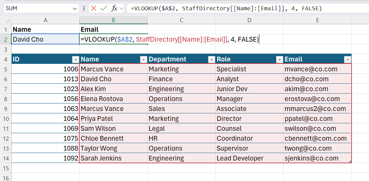Viewport: 369px width, 181px height.
Task: Click the Analyst role cell
Action: (x=249, y=79)
